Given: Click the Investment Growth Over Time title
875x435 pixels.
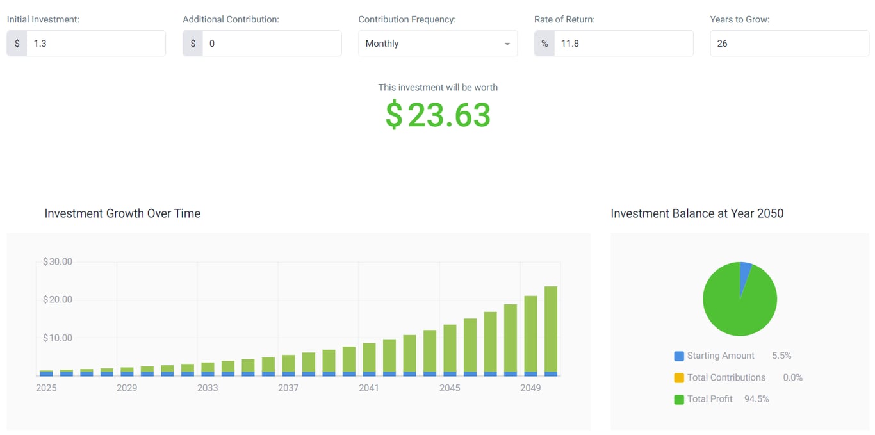Looking at the screenshot, I should [x=122, y=213].
